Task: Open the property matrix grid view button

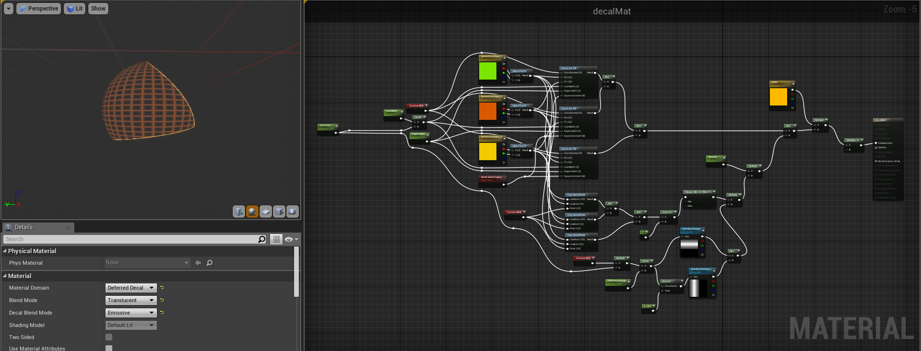Action: [x=276, y=239]
